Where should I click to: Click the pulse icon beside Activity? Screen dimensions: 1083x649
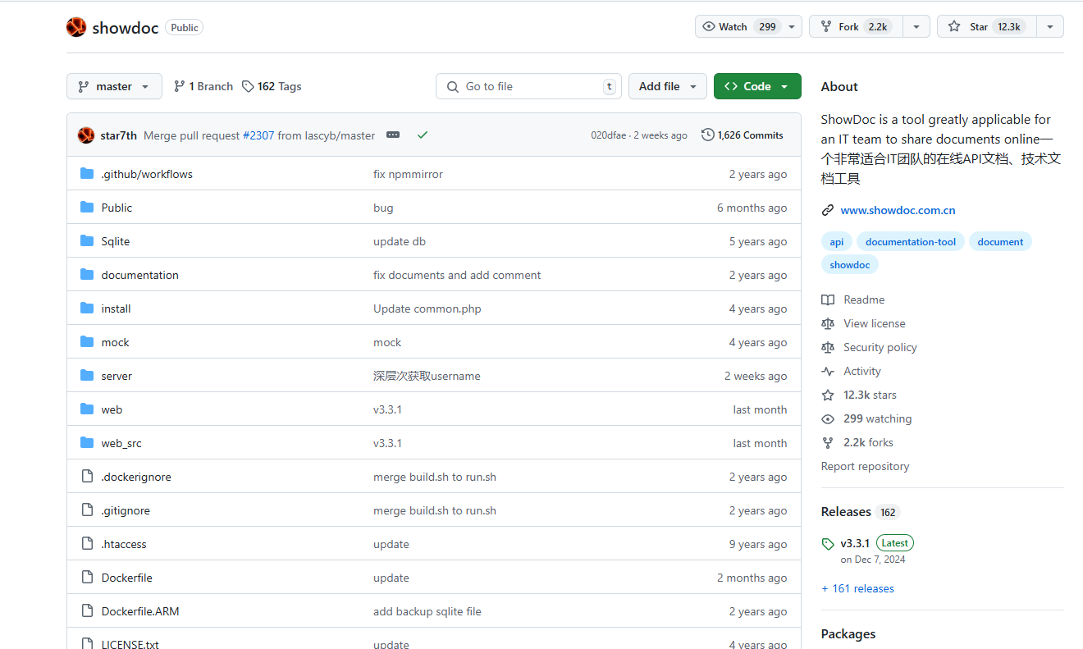pyautogui.click(x=828, y=371)
